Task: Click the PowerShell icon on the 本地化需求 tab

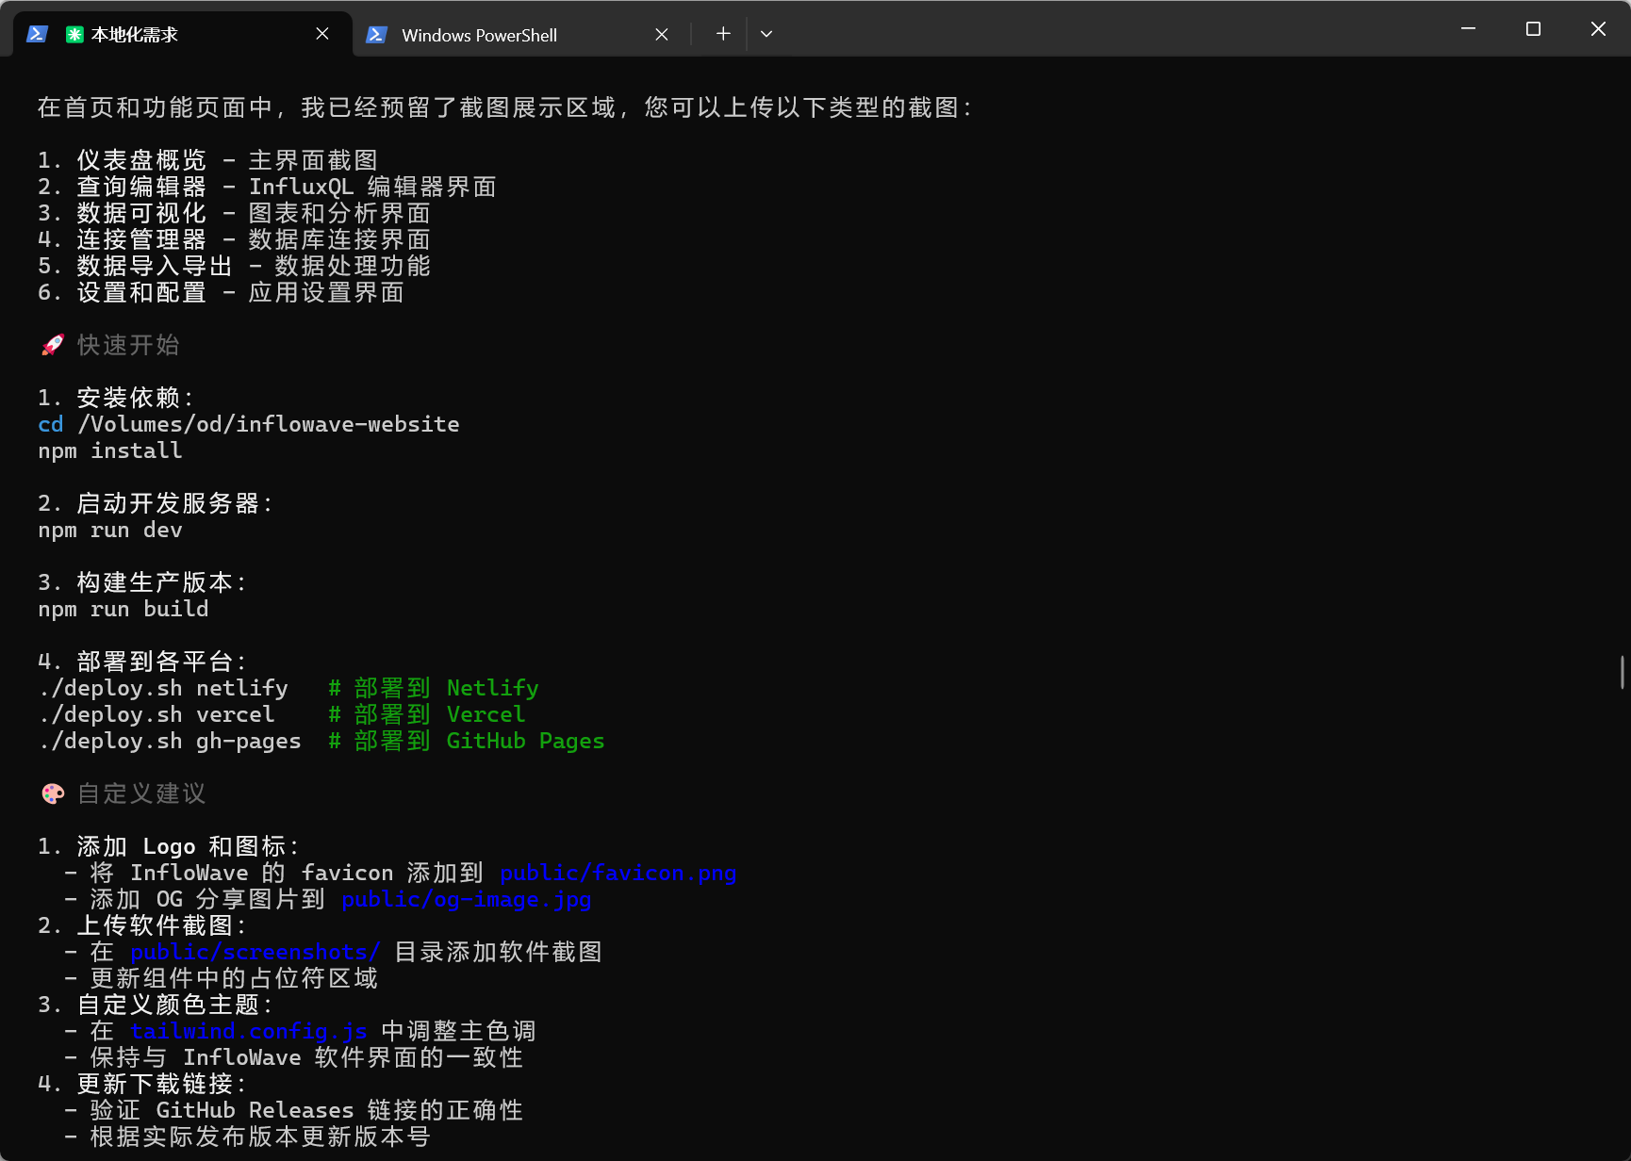Action: click(37, 35)
